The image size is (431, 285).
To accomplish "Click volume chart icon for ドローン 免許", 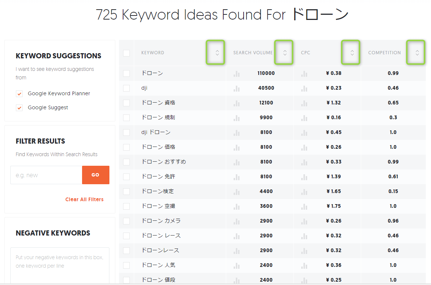I will (237, 177).
